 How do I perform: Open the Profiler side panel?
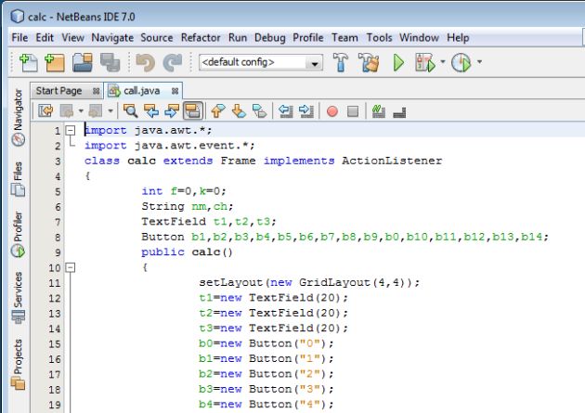pos(18,235)
